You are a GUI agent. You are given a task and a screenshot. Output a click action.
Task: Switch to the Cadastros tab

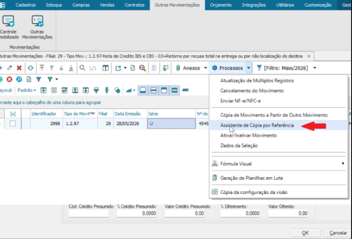[x=26, y=5]
